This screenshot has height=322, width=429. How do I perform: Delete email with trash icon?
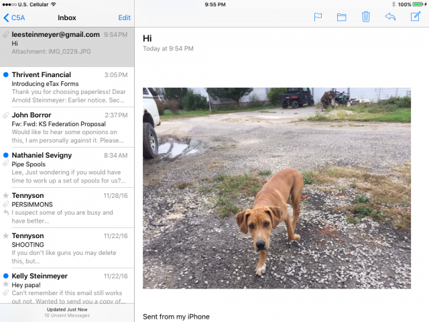click(x=365, y=17)
